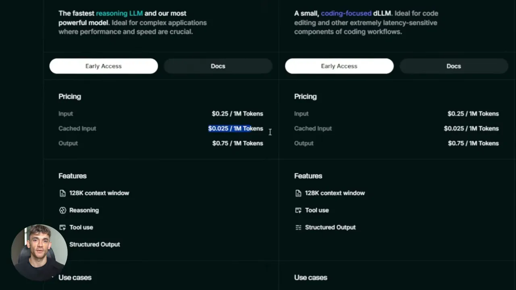
Task: Click the highlighted $0.025 / 1M Tokens price
Action: [235, 128]
